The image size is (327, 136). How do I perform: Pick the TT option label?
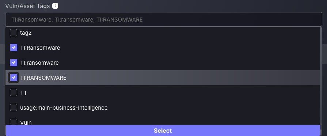click(23, 93)
